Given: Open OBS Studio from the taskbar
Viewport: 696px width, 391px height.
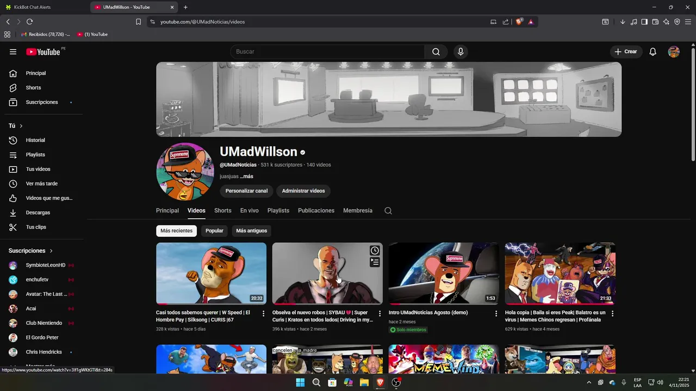Looking at the screenshot, I should (396, 382).
